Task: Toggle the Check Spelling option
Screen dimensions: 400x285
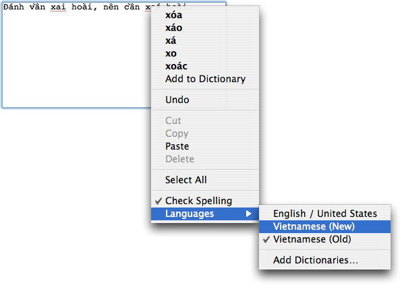Action: tap(205, 201)
